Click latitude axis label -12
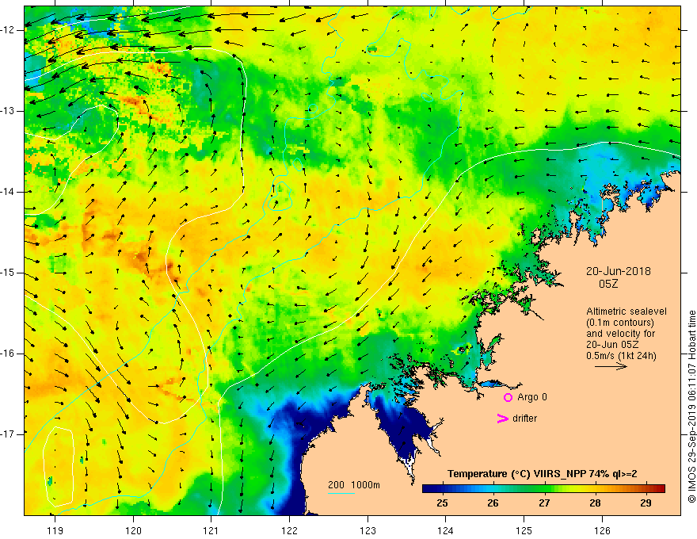 pos(9,30)
